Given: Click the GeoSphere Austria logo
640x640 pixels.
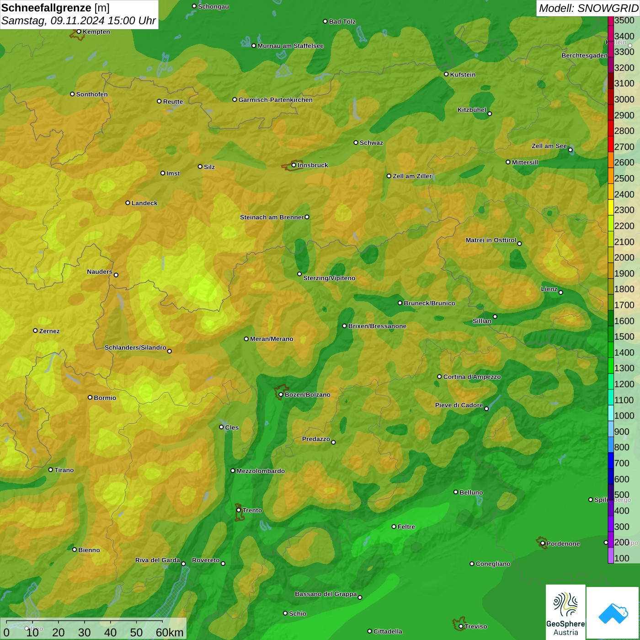Looking at the screenshot, I should (x=565, y=612).
